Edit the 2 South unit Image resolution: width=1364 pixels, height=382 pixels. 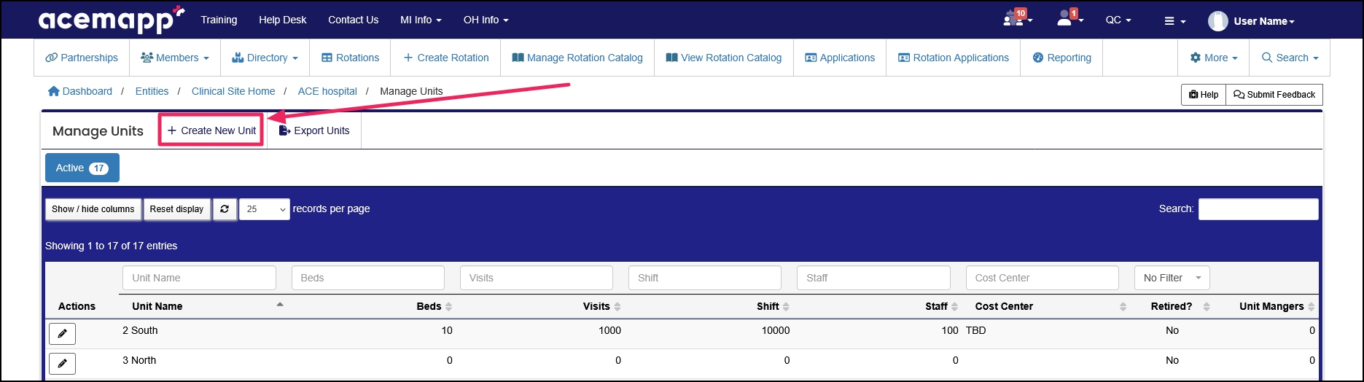tap(62, 334)
